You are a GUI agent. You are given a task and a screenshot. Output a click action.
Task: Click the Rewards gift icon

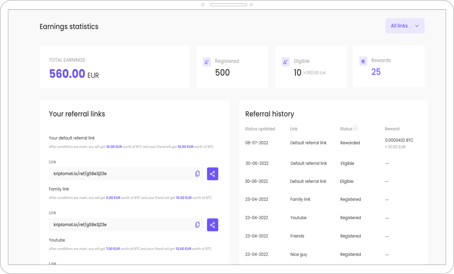363,61
